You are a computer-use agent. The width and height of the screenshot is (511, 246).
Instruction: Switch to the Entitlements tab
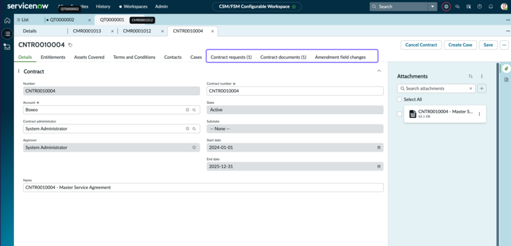[53, 57]
